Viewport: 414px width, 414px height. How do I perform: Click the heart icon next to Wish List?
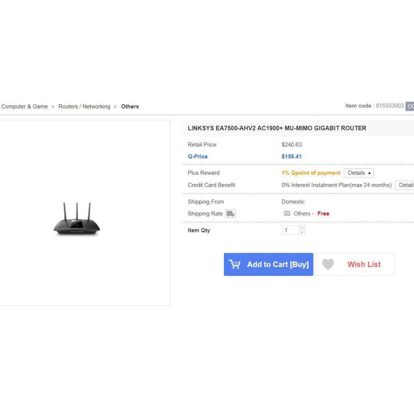click(328, 264)
